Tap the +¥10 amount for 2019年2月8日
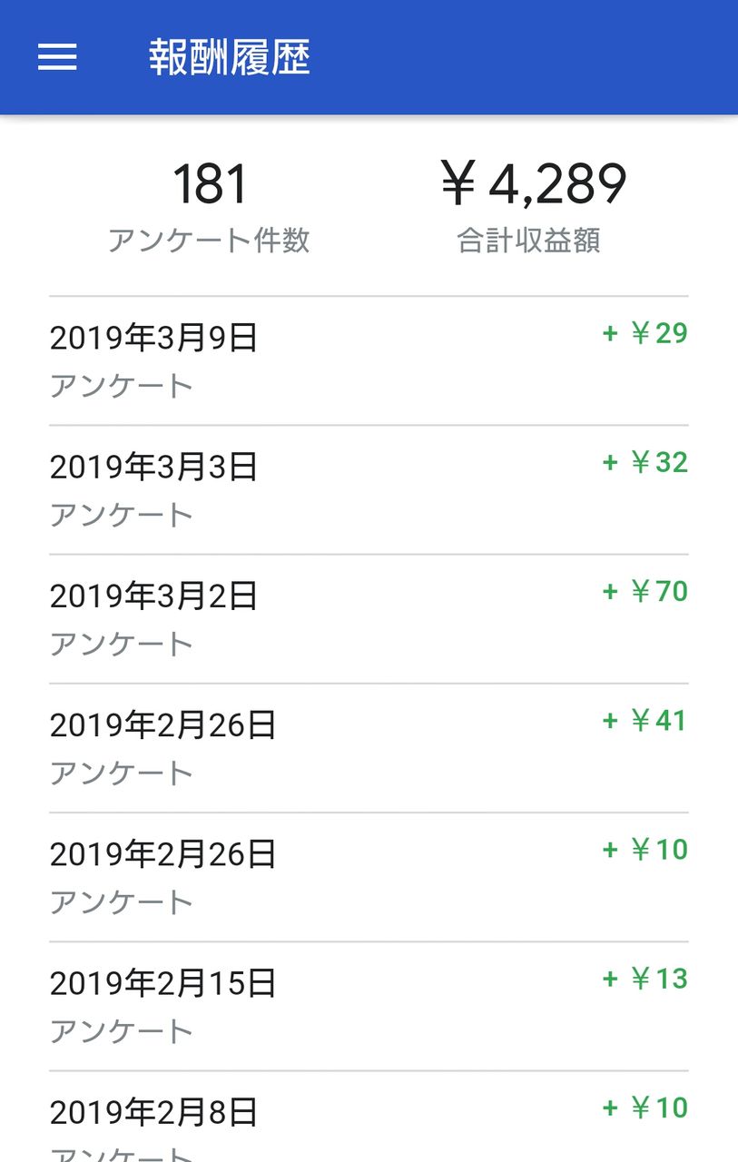 (x=645, y=1108)
